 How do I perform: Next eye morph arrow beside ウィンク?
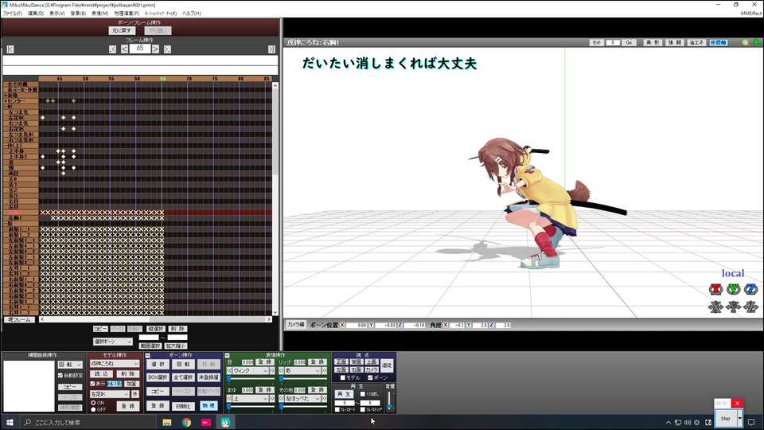point(272,371)
